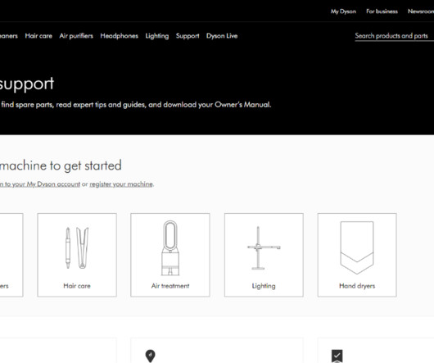Click the Search products and parts field
Viewport: 434px width, 363px height.
tap(395, 36)
